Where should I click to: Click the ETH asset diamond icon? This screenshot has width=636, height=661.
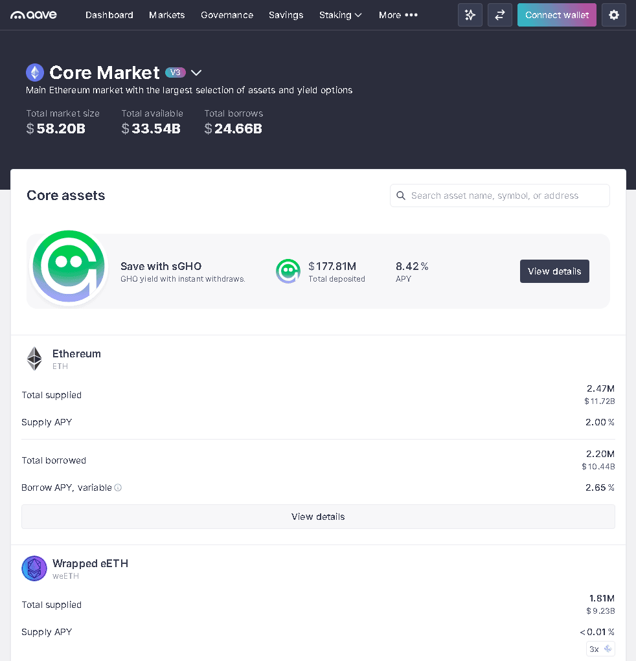click(x=34, y=359)
